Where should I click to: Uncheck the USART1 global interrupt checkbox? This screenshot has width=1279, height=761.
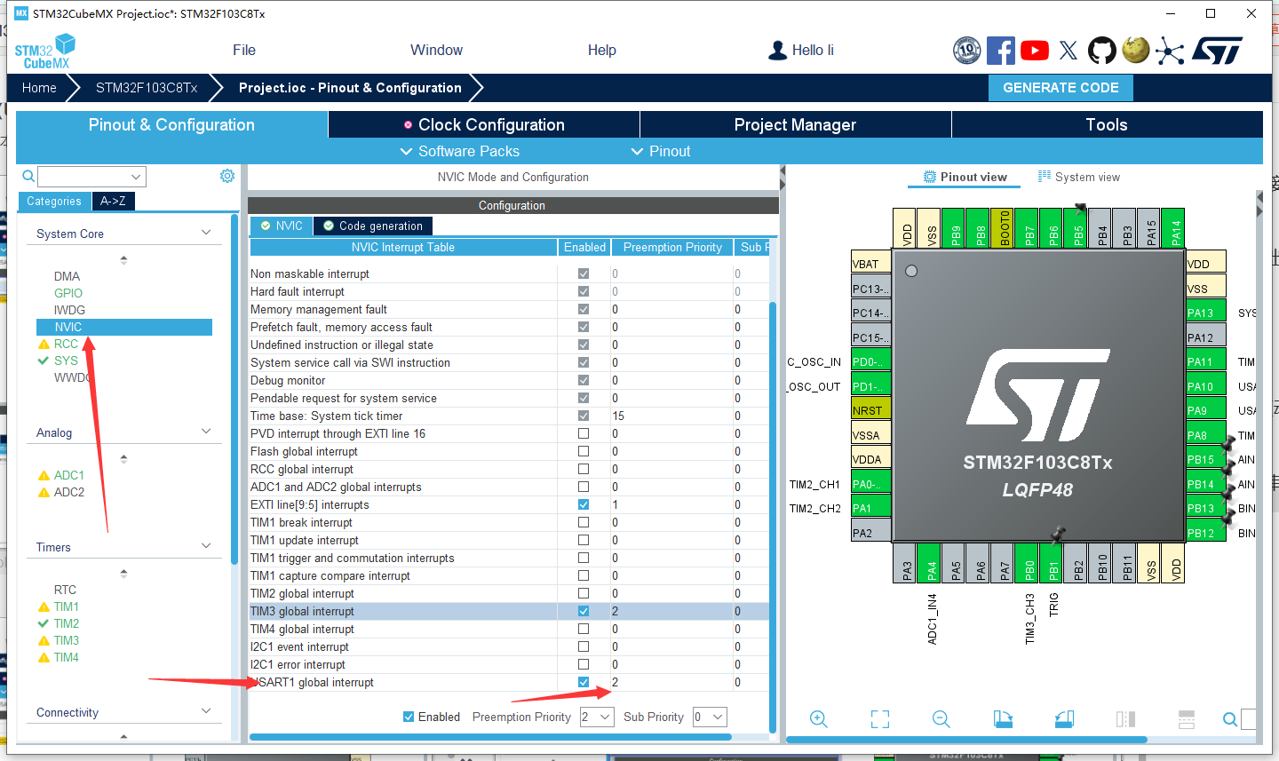[x=584, y=682]
